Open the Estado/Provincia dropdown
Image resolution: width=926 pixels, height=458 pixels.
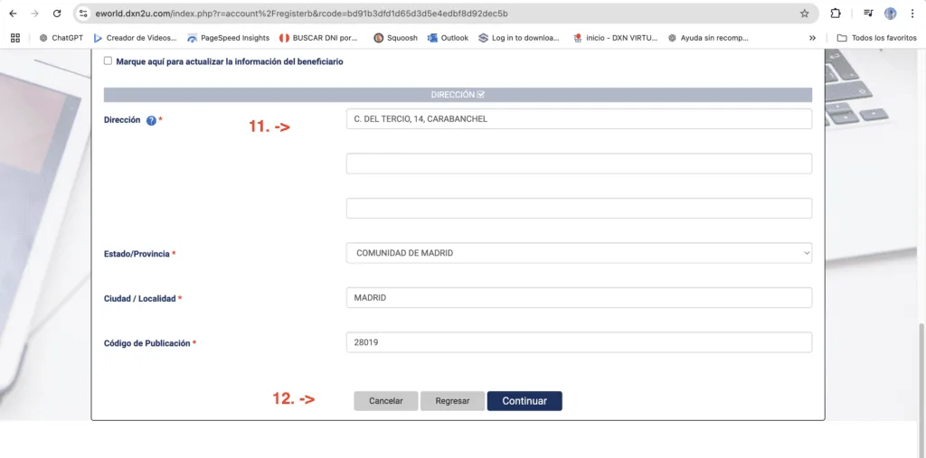click(579, 253)
